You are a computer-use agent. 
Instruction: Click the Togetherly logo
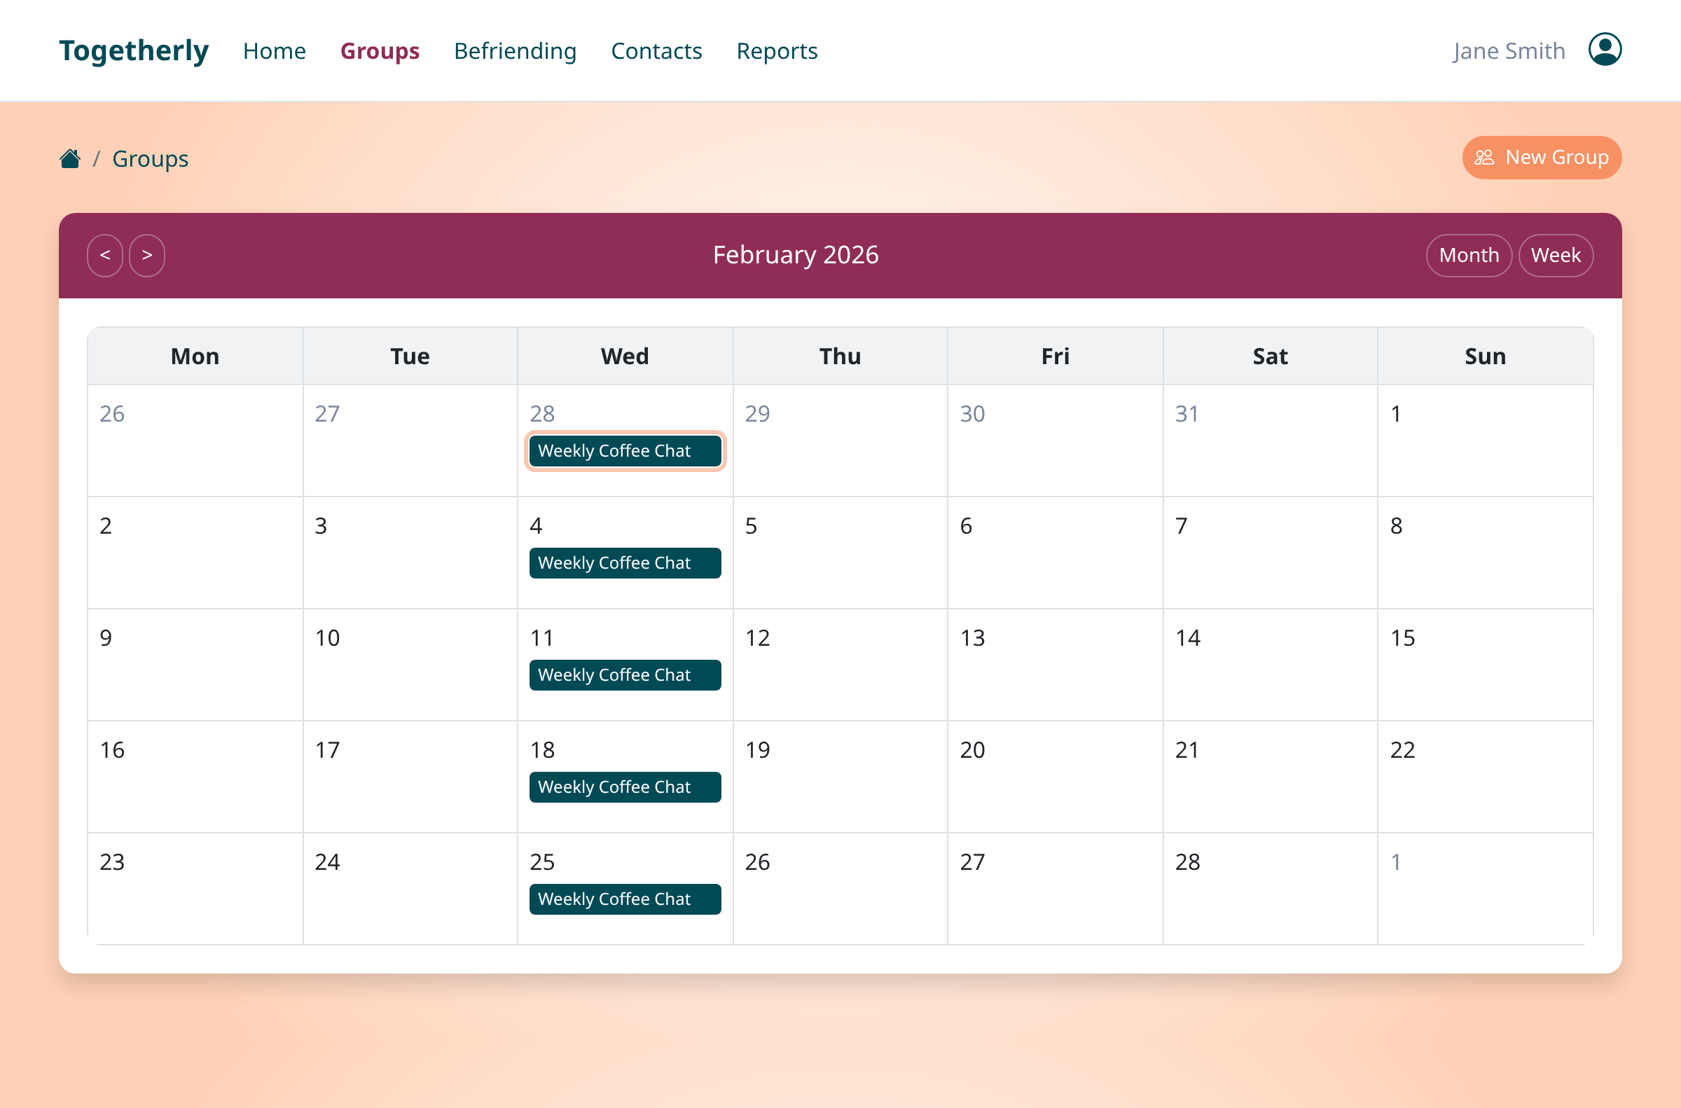(134, 51)
